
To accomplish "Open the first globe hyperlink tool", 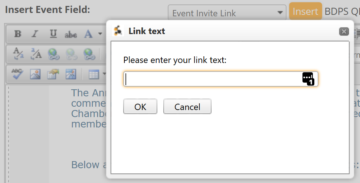I will pos(53,54).
